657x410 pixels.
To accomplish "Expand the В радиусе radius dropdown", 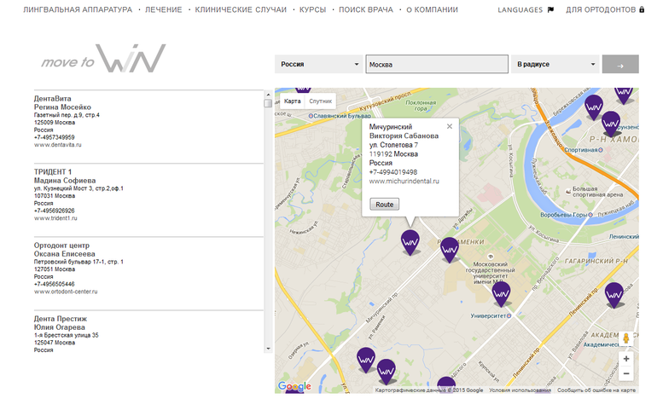I will [555, 64].
